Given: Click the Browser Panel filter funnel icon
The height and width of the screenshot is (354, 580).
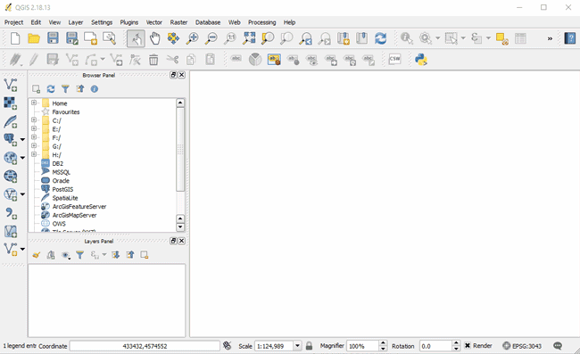Looking at the screenshot, I should (65, 89).
